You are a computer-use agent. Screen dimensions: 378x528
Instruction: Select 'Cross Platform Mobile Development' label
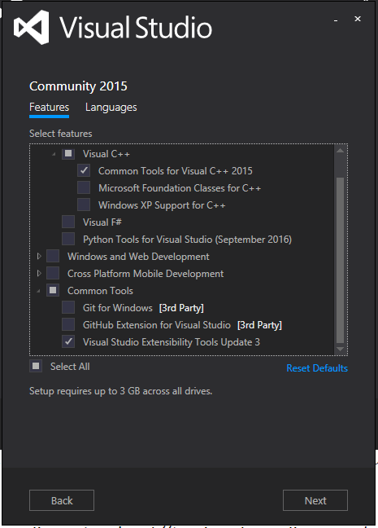tap(146, 274)
